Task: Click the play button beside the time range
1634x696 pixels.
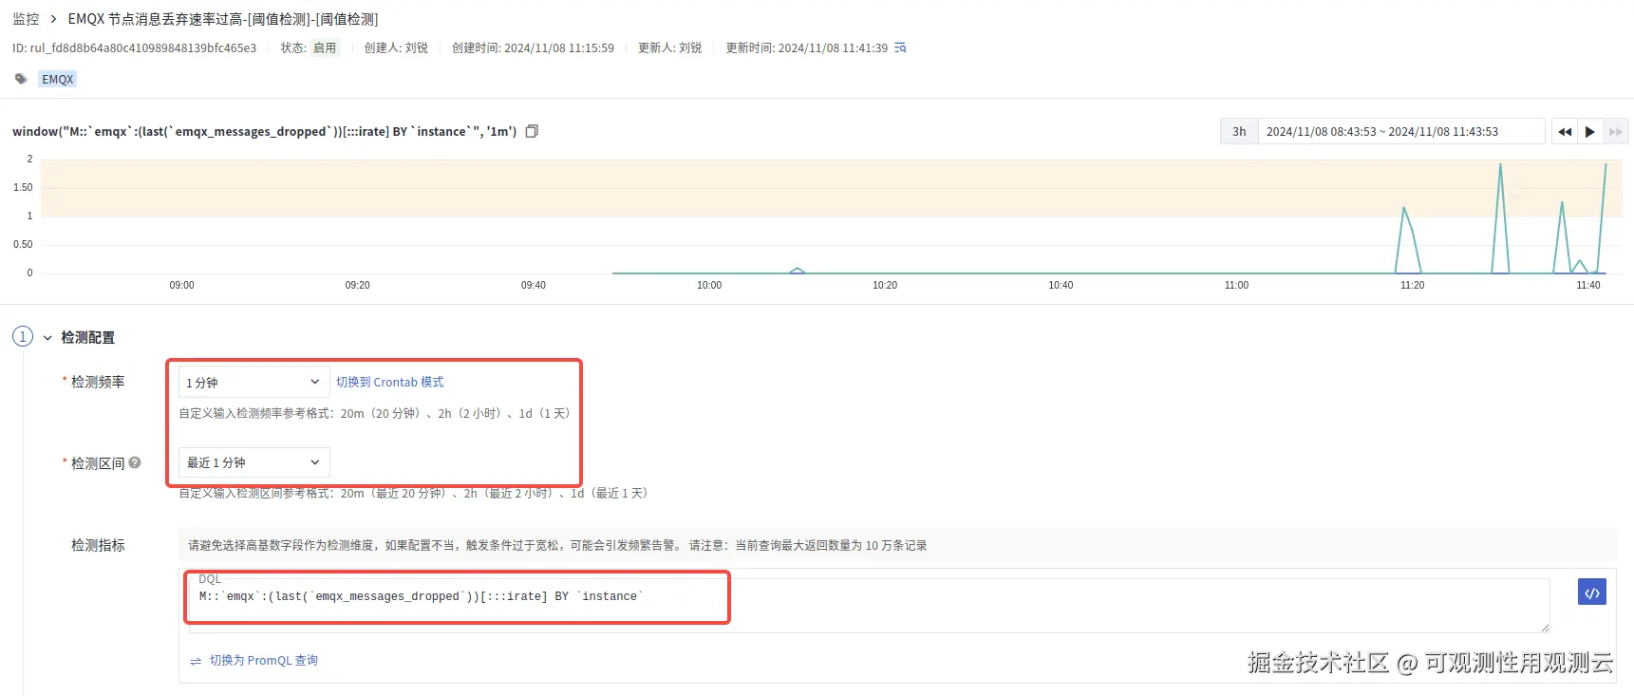Action: click(1590, 131)
